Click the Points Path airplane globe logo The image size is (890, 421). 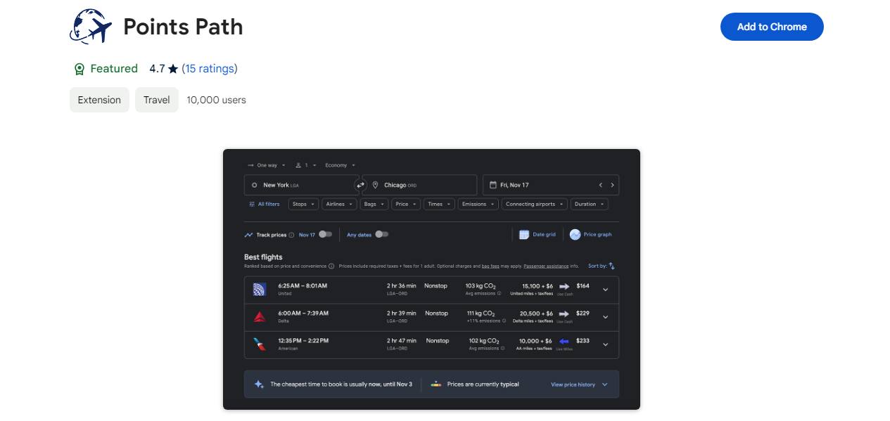[91, 27]
